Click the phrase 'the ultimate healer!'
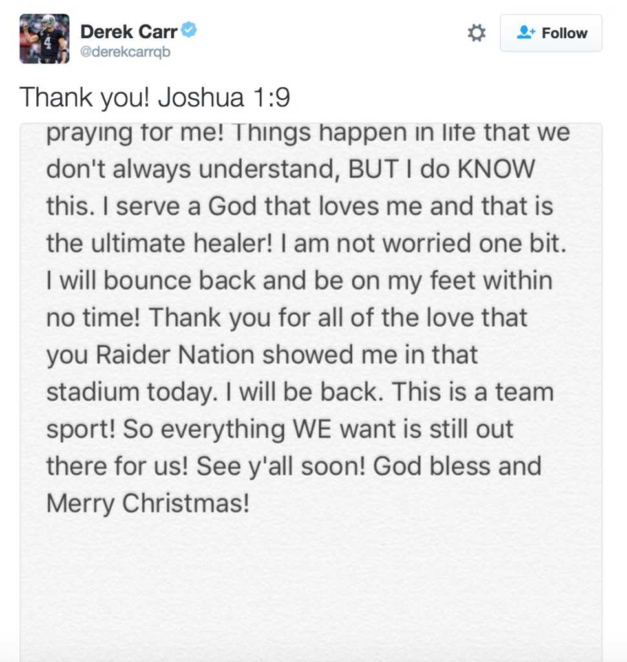The height and width of the screenshot is (662, 627). pyautogui.click(x=160, y=243)
